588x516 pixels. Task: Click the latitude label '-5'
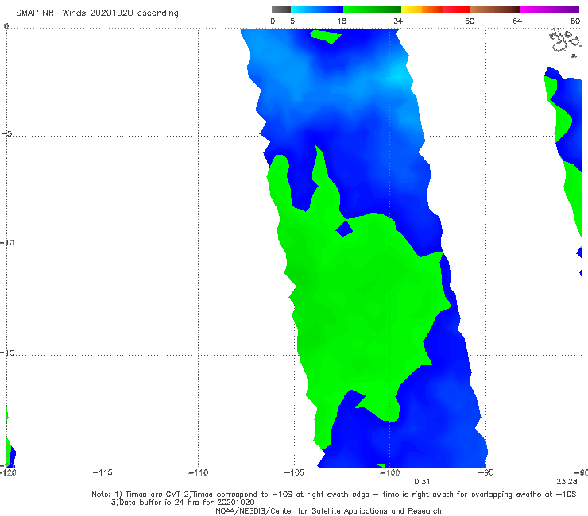click(7, 134)
